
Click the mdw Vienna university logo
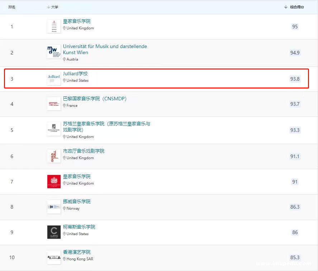coord(54,52)
